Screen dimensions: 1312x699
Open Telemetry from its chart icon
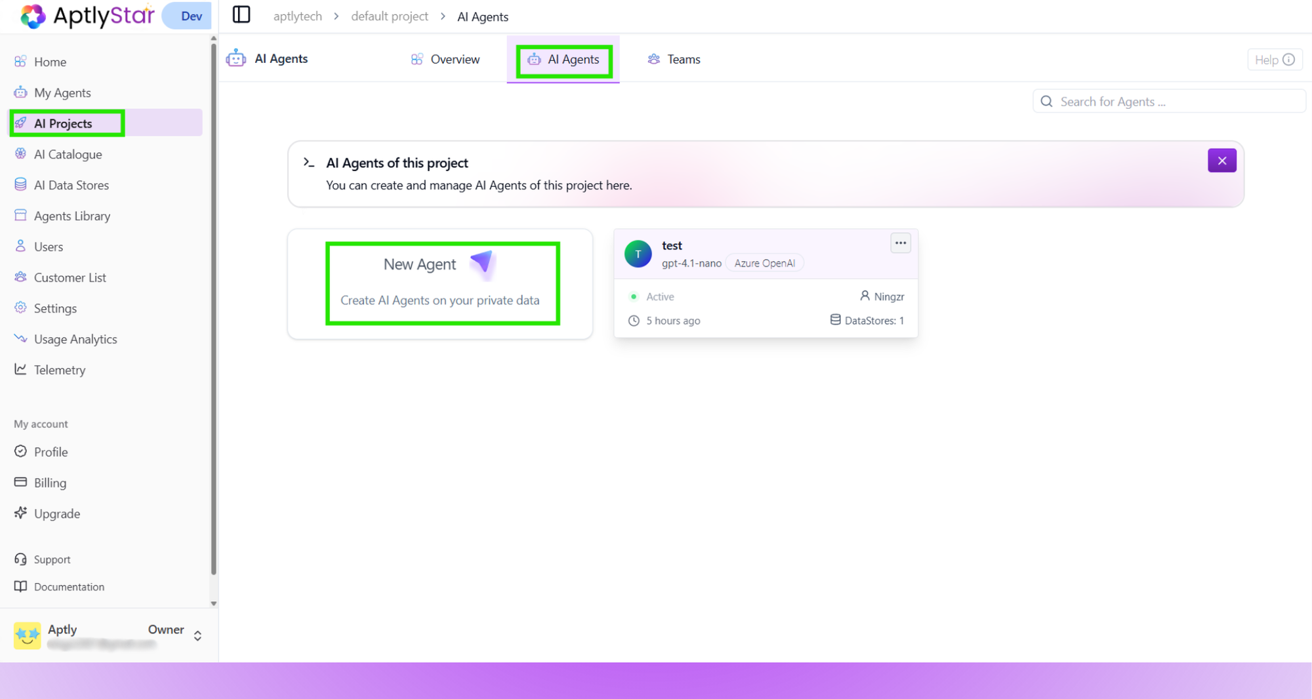coord(21,369)
